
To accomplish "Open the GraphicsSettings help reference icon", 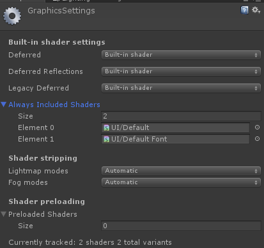I will click(x=244, y=10).
